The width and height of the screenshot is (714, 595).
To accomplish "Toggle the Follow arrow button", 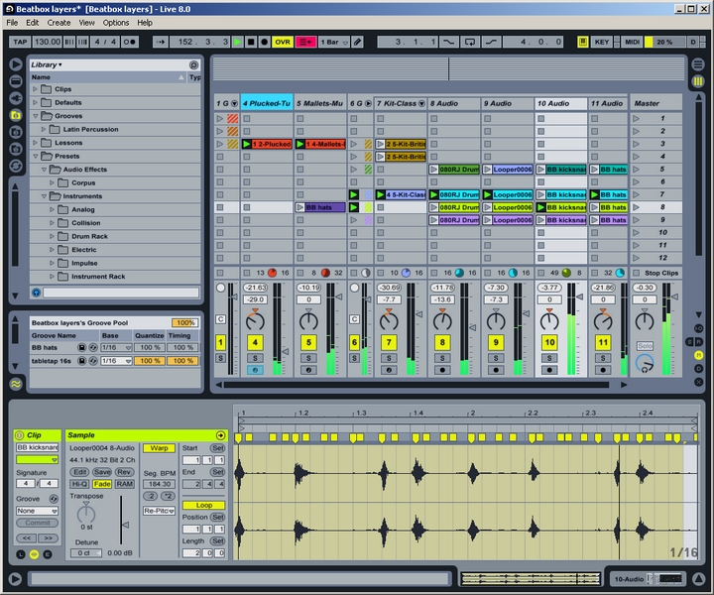I will click(161, 42).
